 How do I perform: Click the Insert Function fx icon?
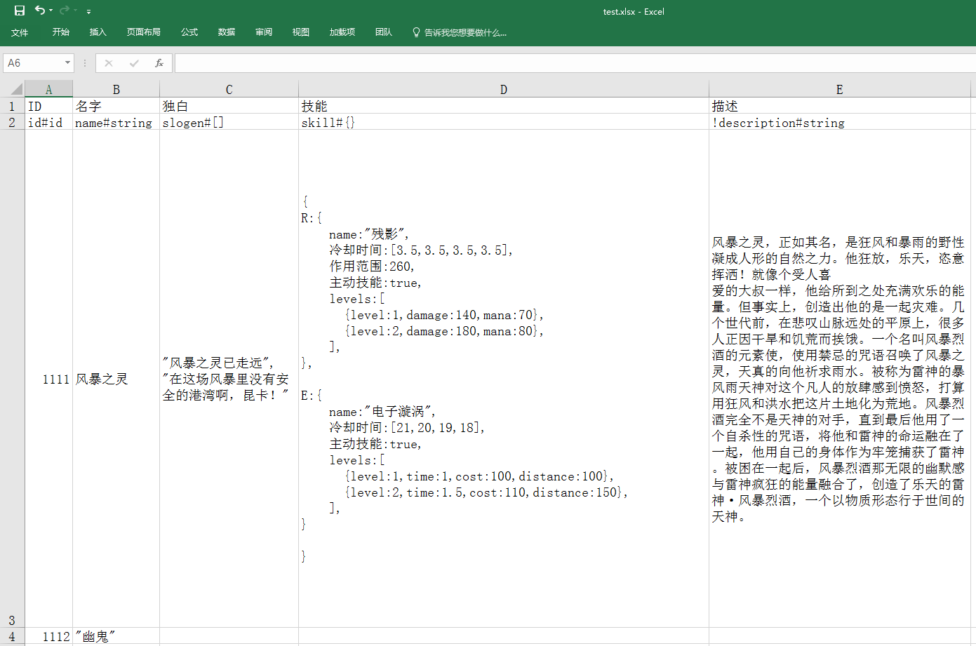pos(159,63)
